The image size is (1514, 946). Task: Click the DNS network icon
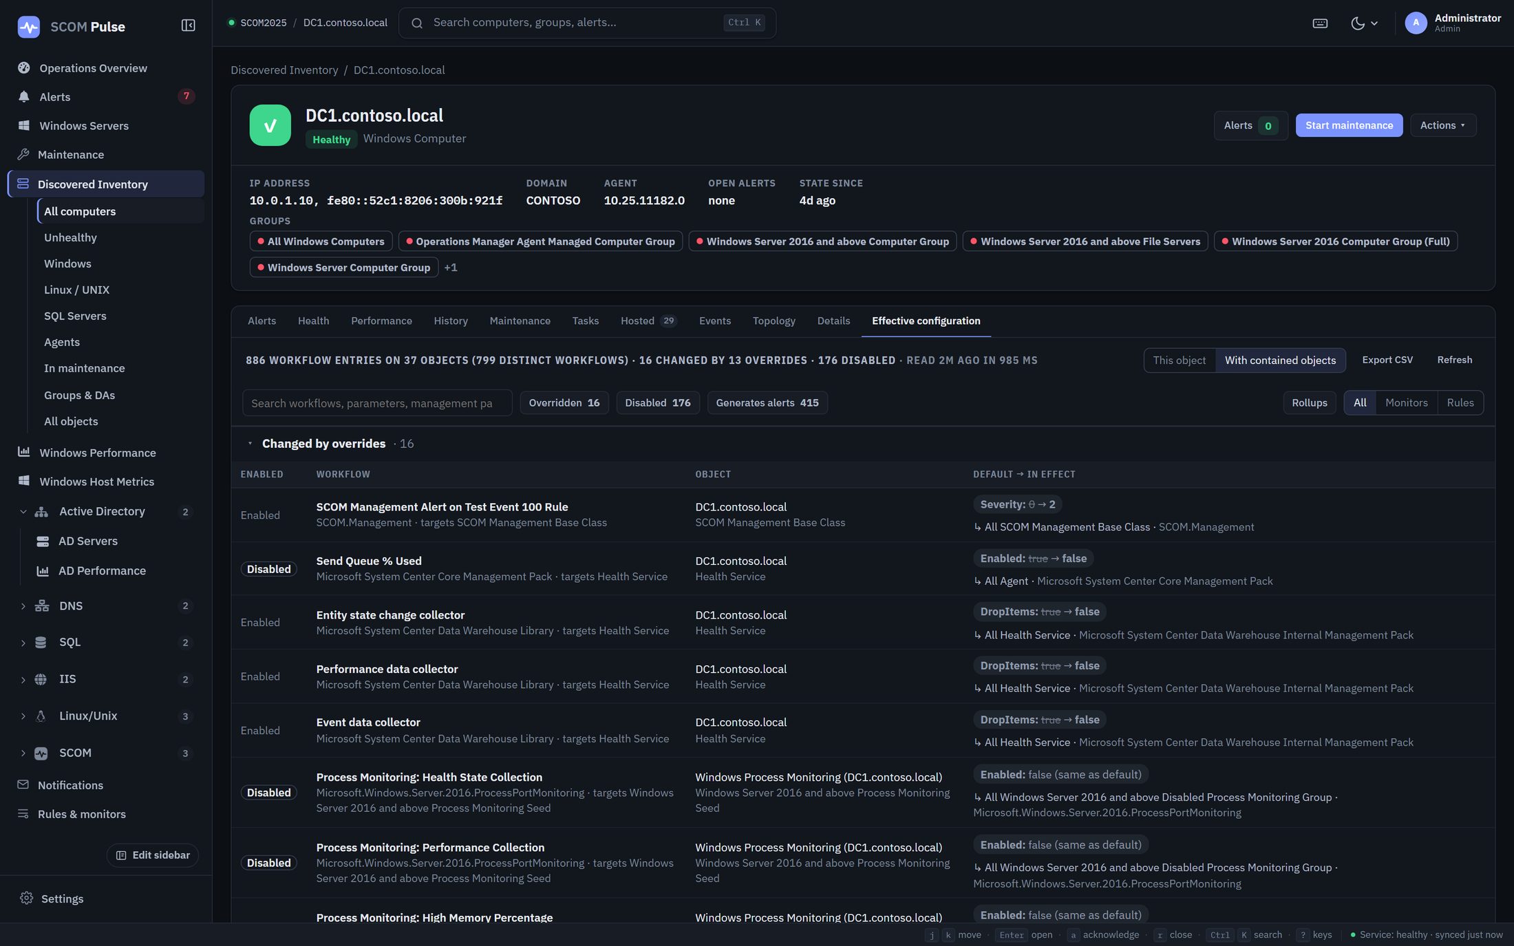click(x=41, y=605)
